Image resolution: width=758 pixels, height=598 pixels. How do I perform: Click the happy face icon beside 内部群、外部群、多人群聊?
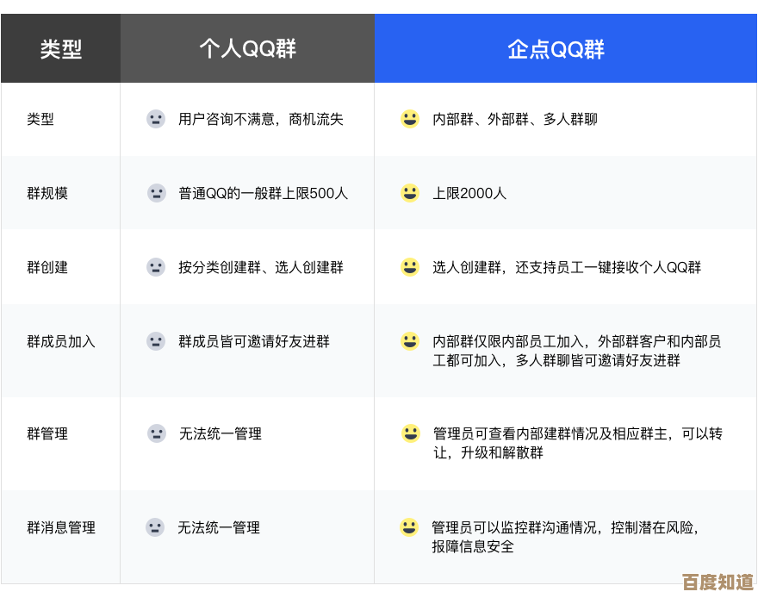(x=409, y=119)
